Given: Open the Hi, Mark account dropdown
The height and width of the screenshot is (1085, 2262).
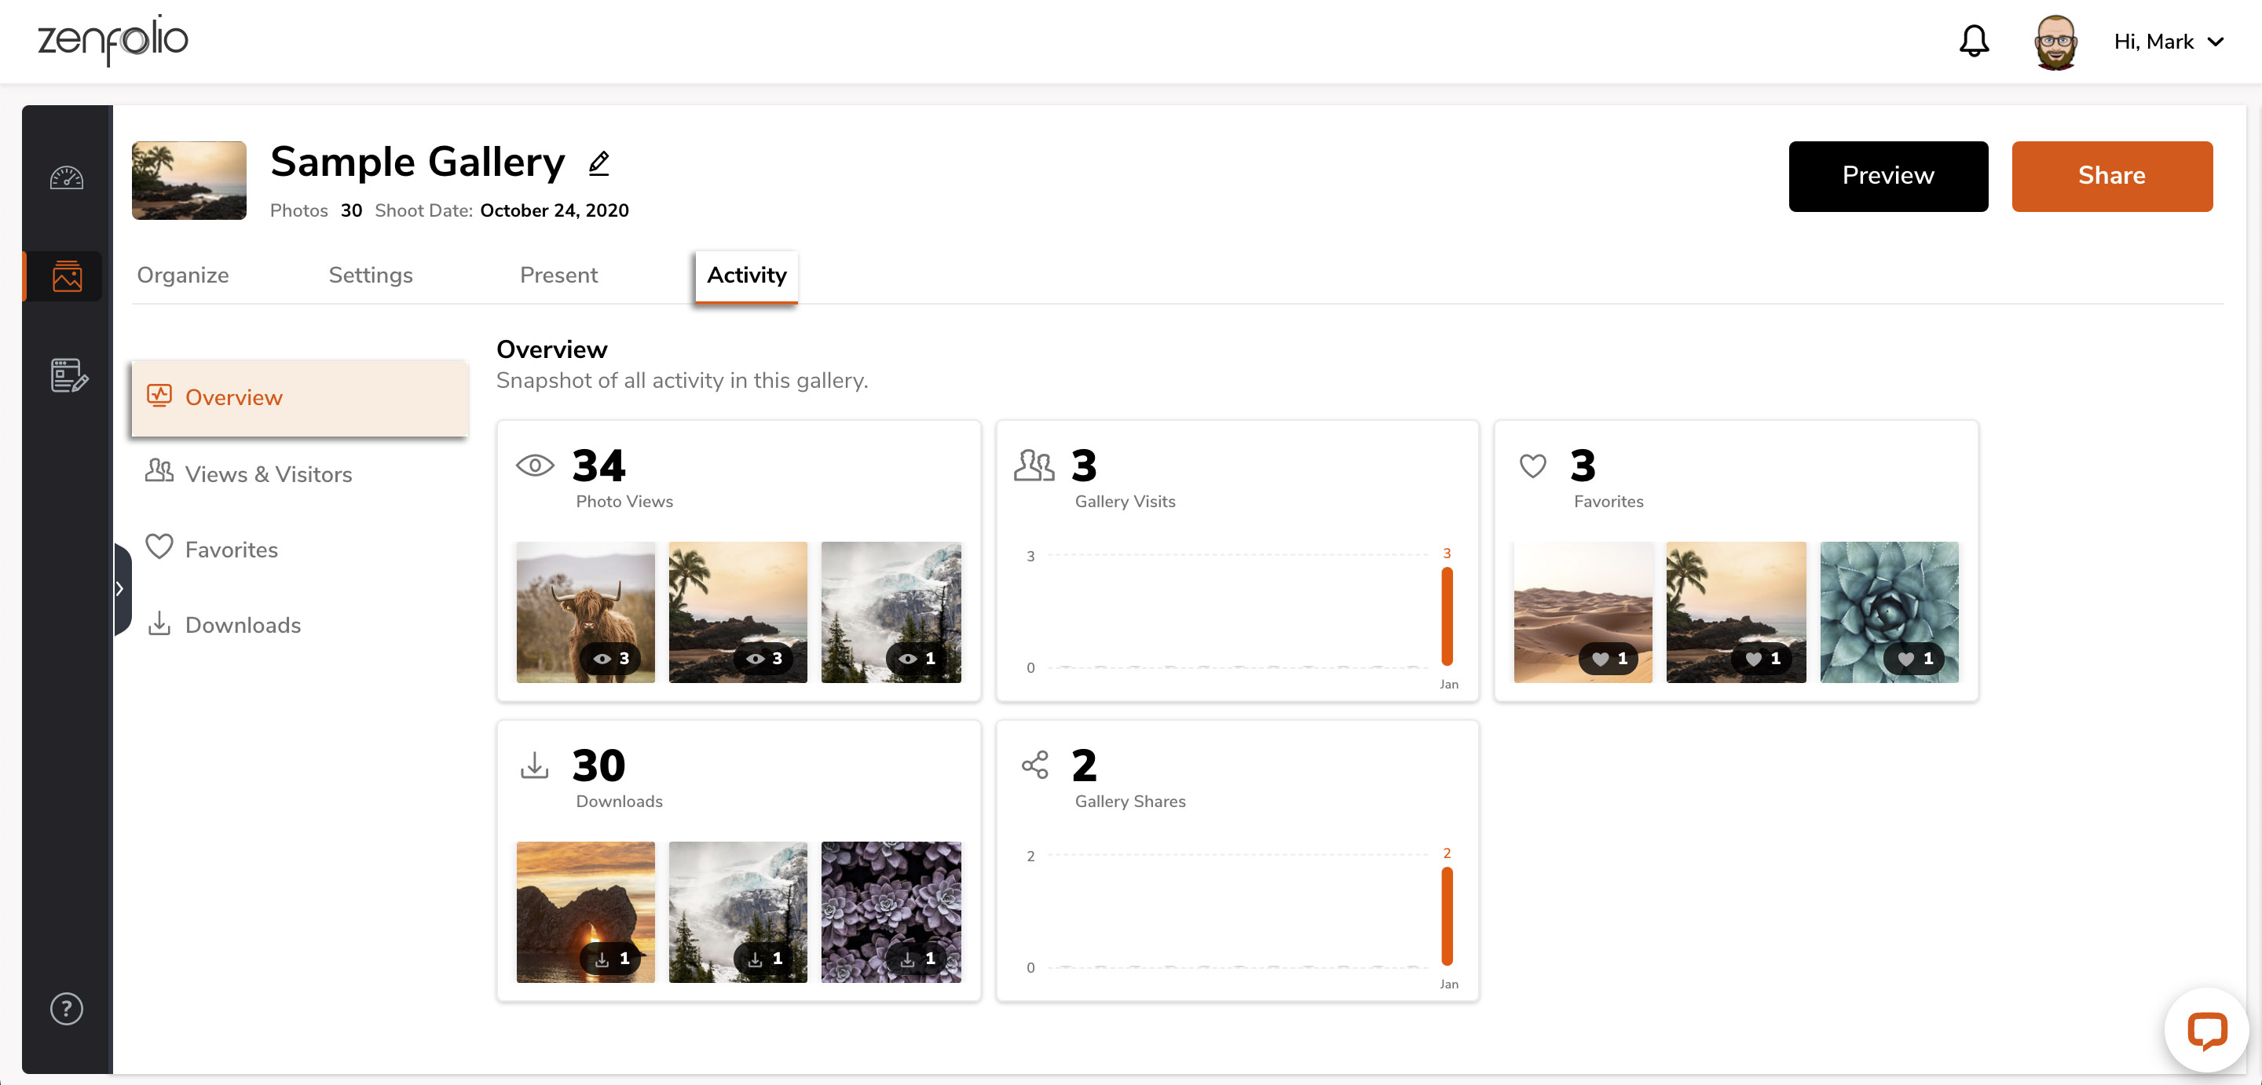Looking at the screenshot, I should (x=2167, y=40).
